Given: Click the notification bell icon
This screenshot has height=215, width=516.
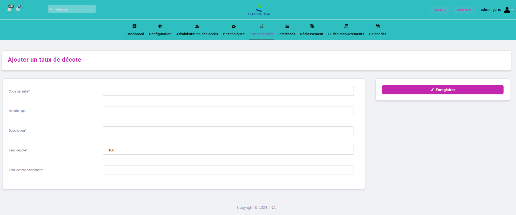Looking at the screenshot, I should [x=9, y=9].
